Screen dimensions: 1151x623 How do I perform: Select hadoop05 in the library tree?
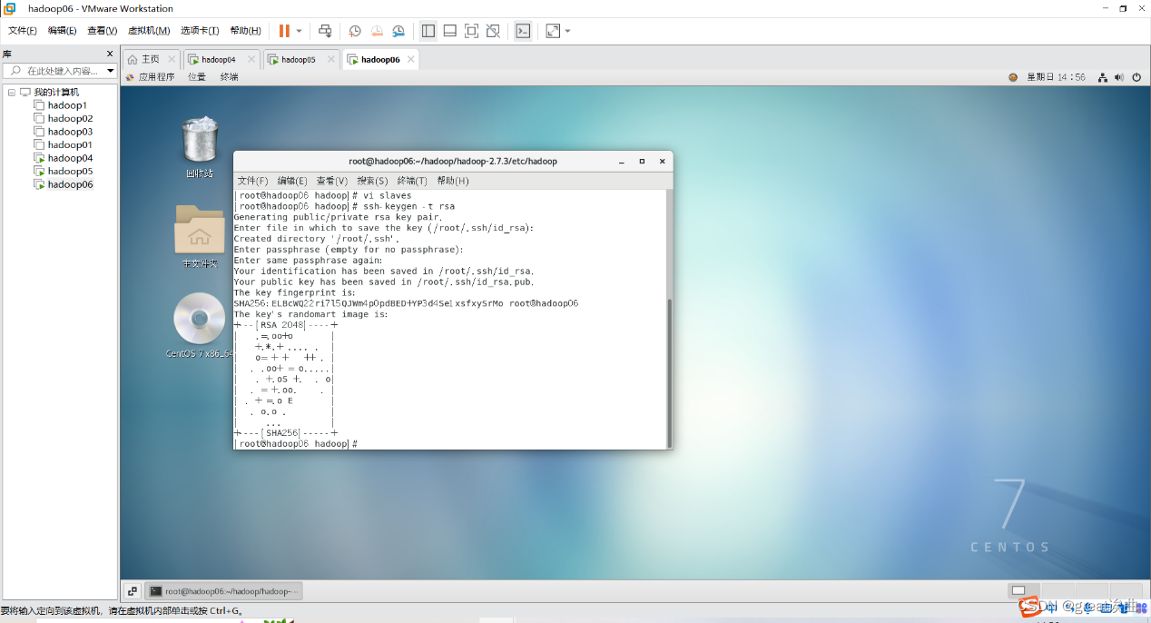tap(70, 171)
